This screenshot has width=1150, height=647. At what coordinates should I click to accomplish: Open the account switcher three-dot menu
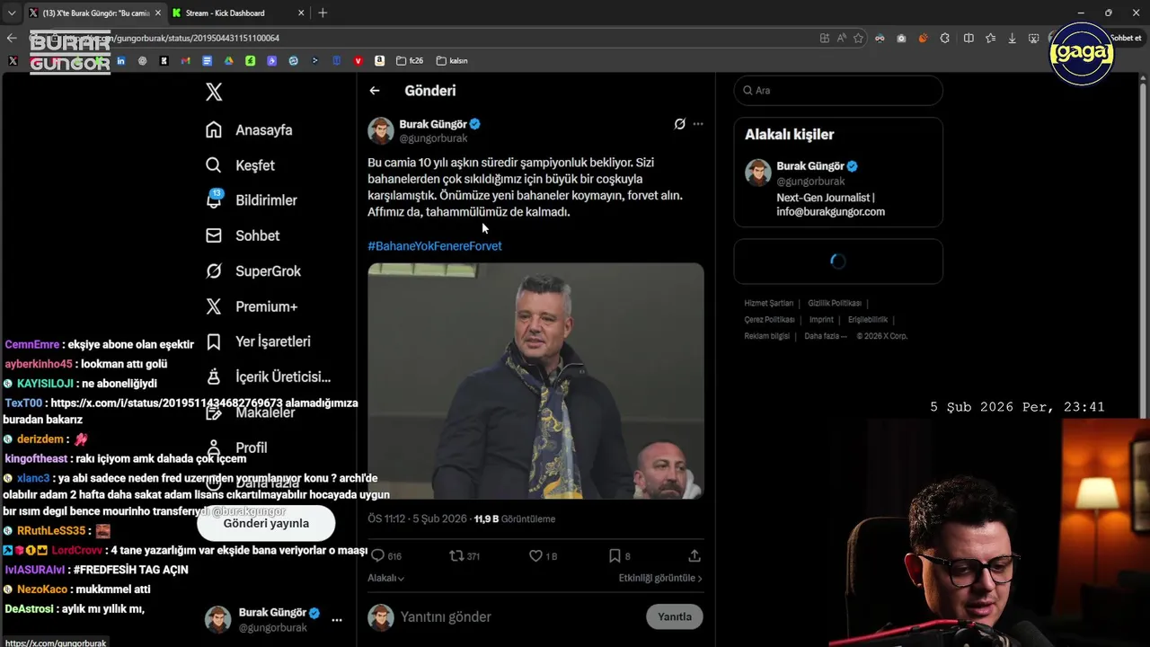(337, 620)
